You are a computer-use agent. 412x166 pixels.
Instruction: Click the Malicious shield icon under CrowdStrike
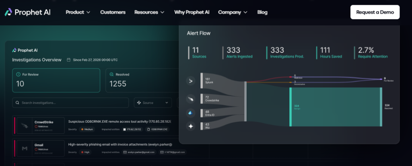pyautogui.click(x=36, y=127)
